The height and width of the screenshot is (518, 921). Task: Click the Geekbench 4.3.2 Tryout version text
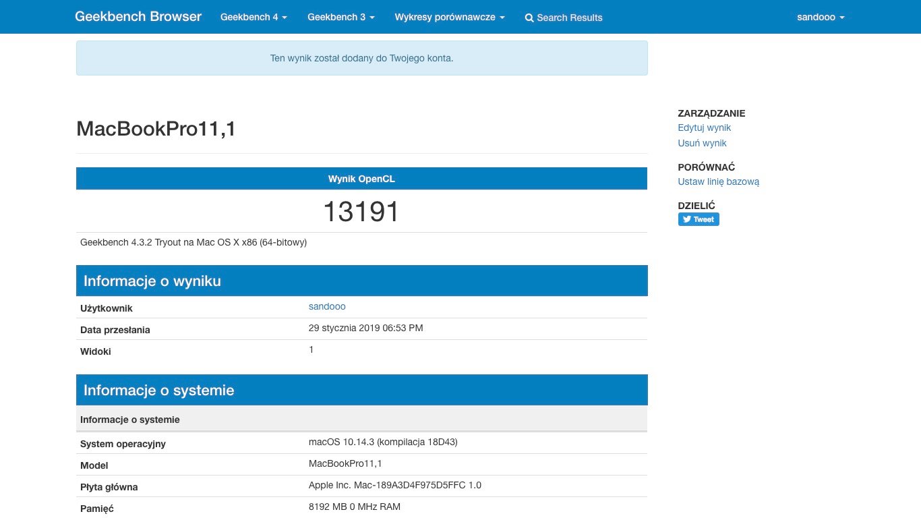194,242
